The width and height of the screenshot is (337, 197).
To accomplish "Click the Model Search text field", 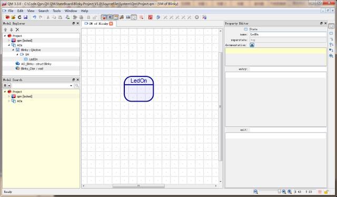I will coord(41,86).
